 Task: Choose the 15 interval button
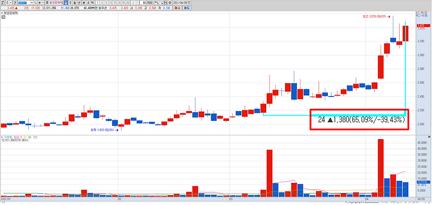tap(115, 3)
